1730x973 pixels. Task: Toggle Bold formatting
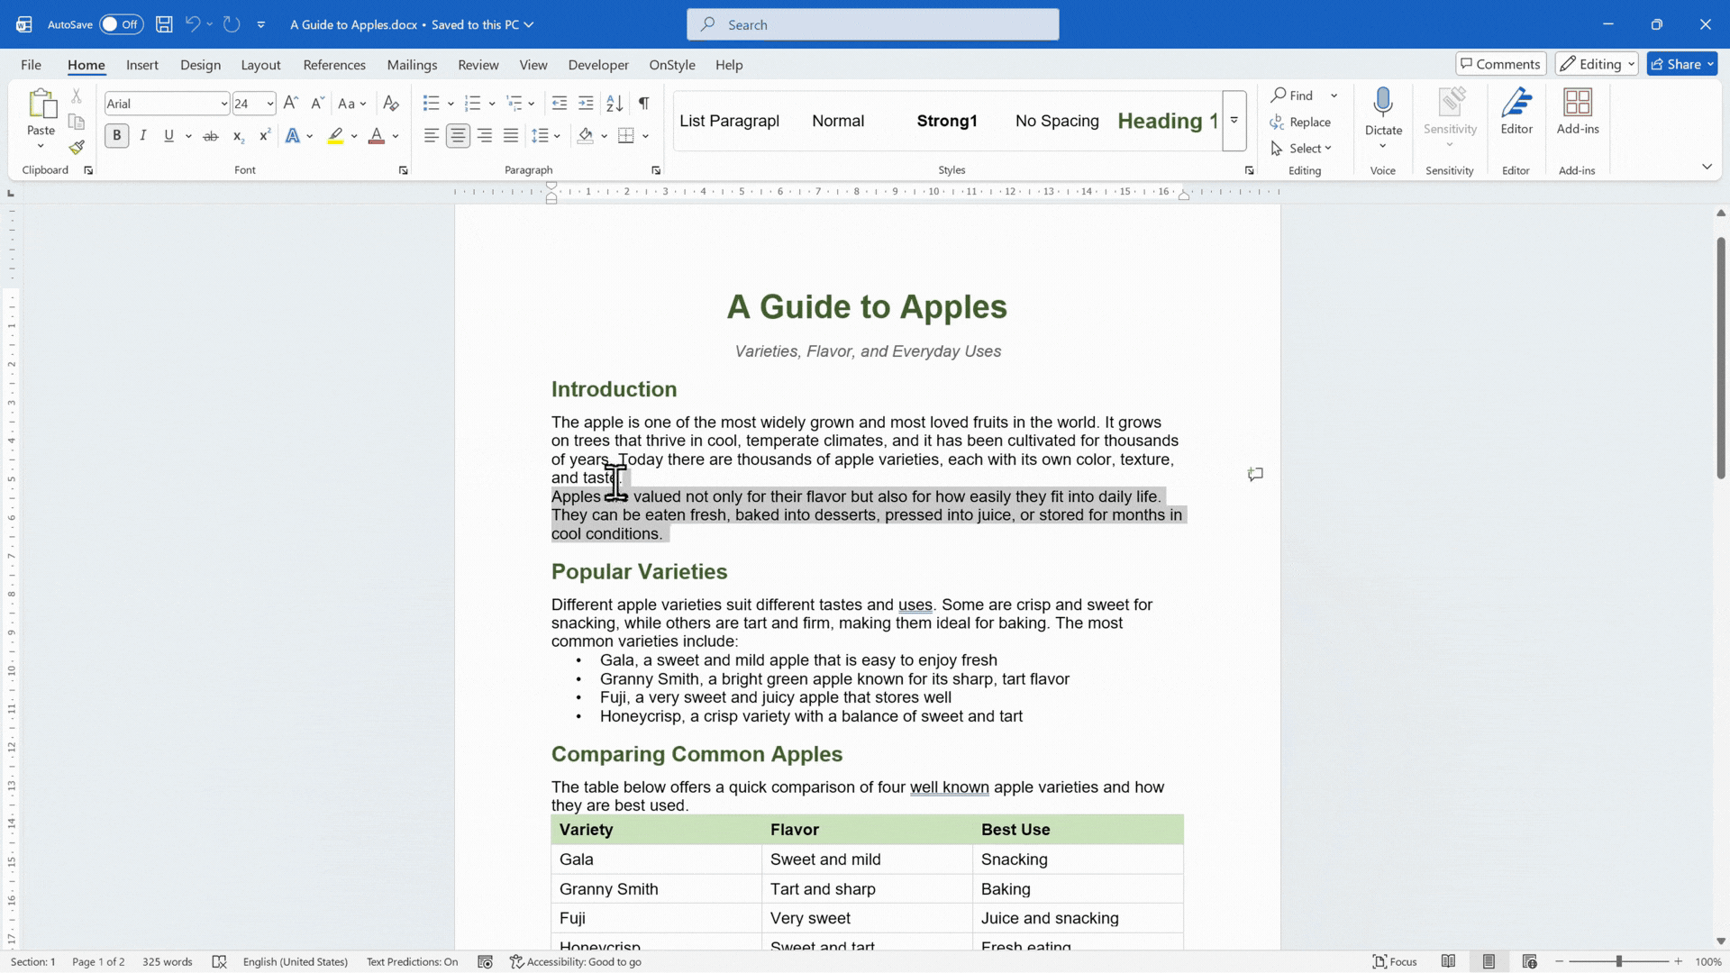tap(116, 136)
